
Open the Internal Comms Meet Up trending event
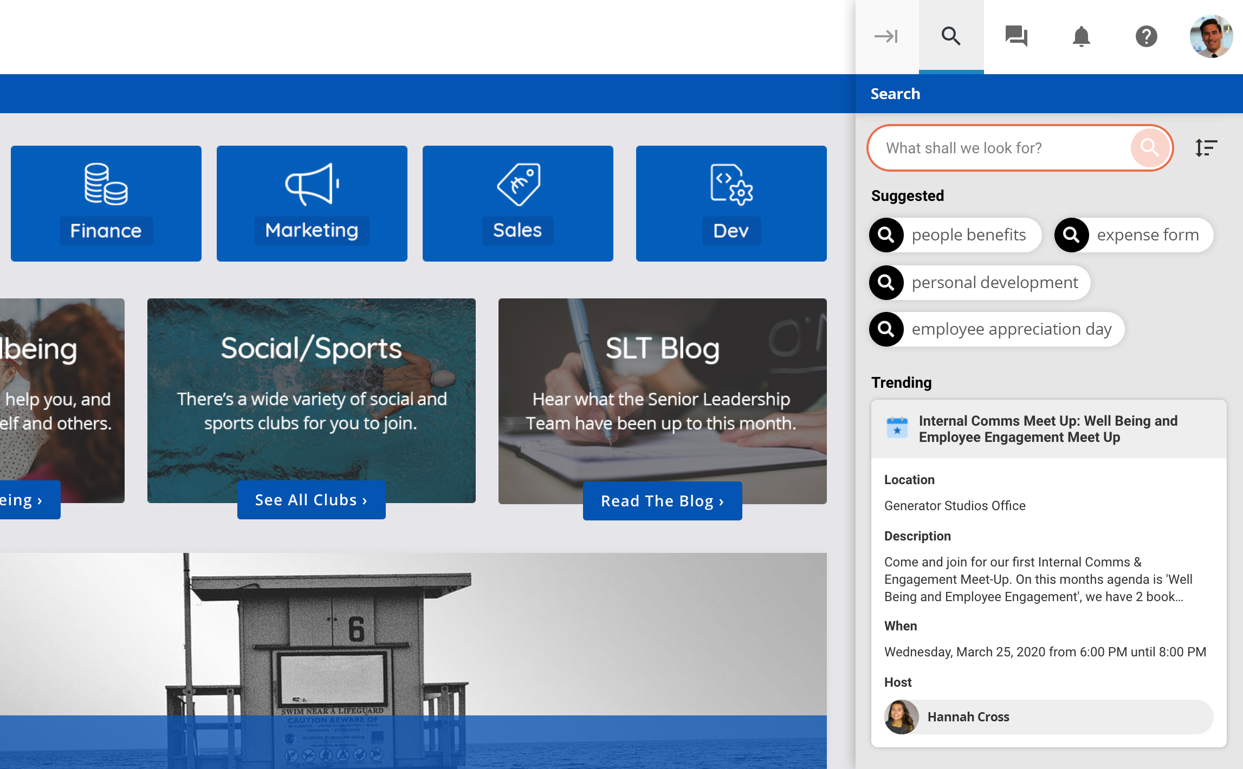[1048, 429]
